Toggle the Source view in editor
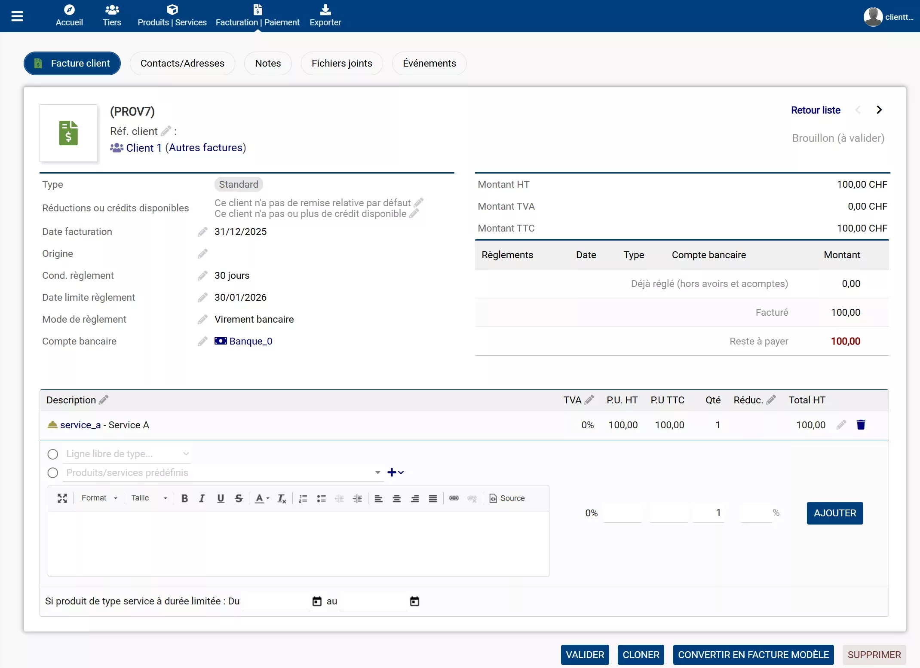 [x=507, y=498]
